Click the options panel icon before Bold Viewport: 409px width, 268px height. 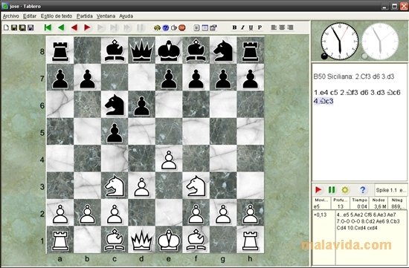point(213,27)
